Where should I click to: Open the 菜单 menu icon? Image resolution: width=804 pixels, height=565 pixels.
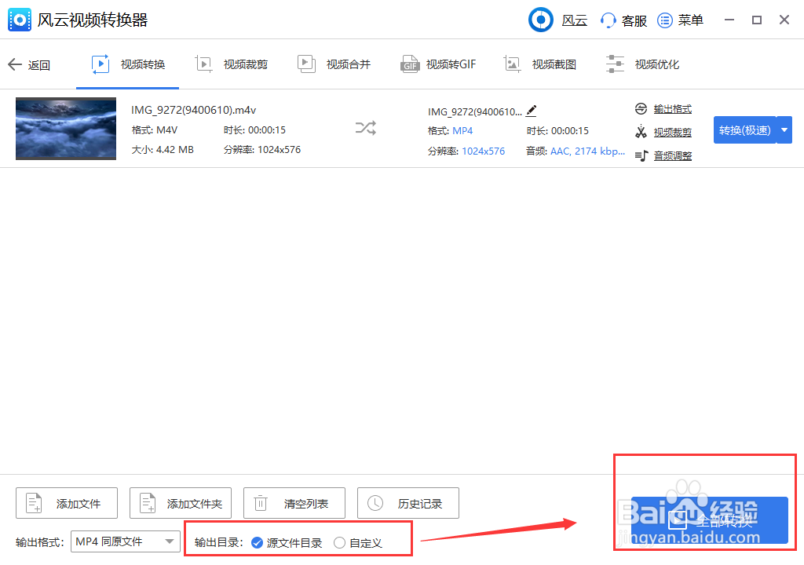pos(664,20)
